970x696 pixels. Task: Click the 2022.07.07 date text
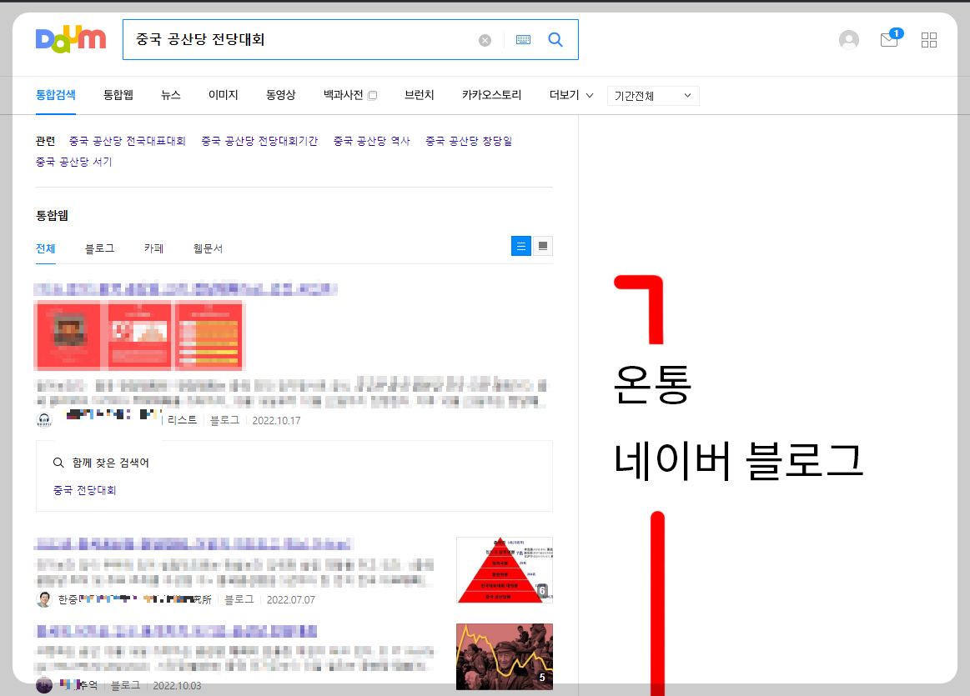291,600
